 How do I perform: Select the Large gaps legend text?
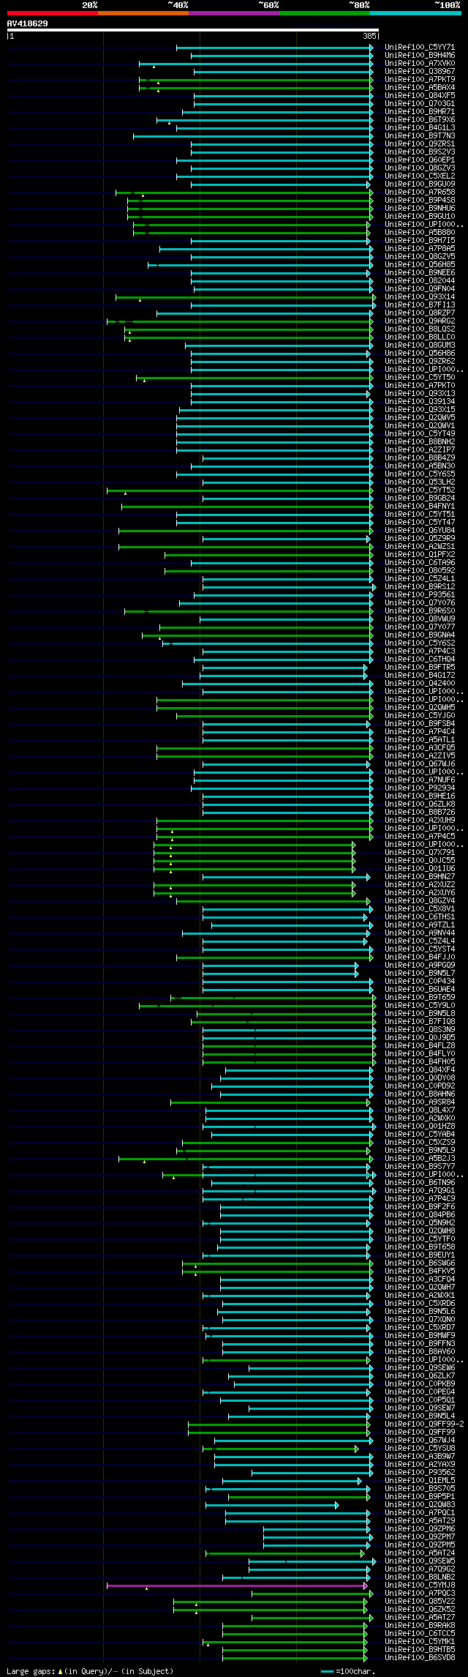point(90,1671)
